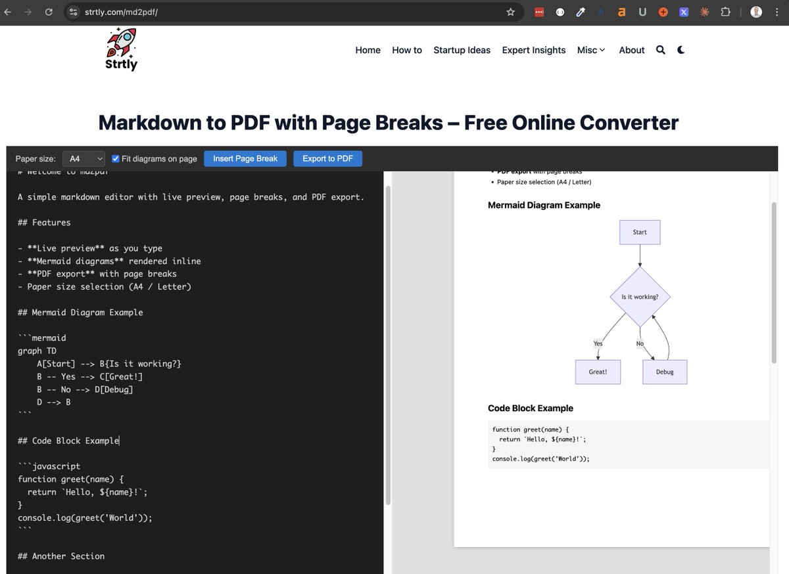Click the preview pane scrollbar
The height and width of the screenshot is (574, 789).
pos(774,282)
